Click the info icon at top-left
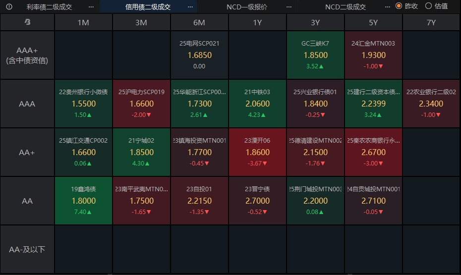The width and height of the screenshot is (461, 275). click(9, 7)
